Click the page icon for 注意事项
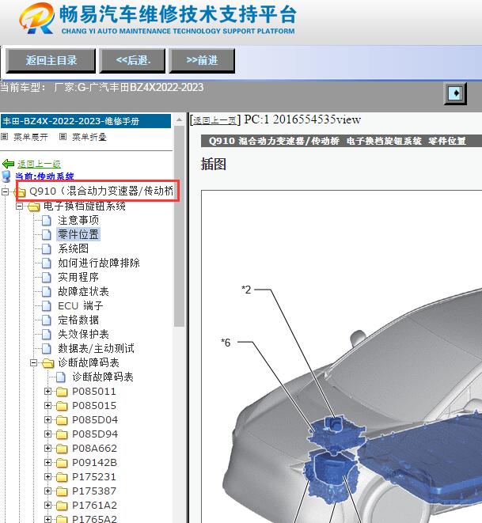This screenshot has height=523, width=482. 47,221
